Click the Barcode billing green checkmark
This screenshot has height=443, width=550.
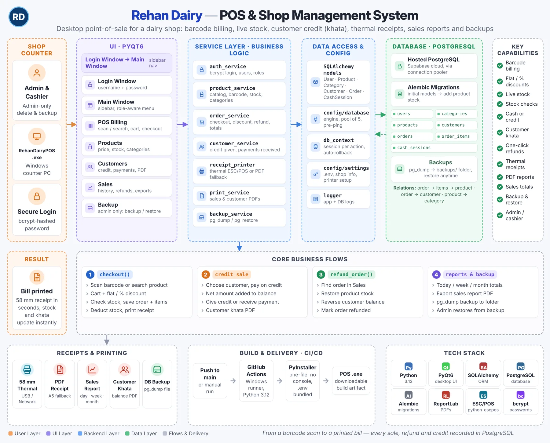click(500, 66)
